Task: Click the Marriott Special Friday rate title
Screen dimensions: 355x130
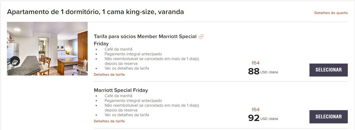Action: tap(121, 90)
